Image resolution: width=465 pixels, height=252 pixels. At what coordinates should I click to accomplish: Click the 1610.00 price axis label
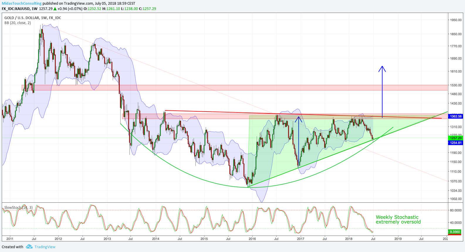click(x=456, y=71)
